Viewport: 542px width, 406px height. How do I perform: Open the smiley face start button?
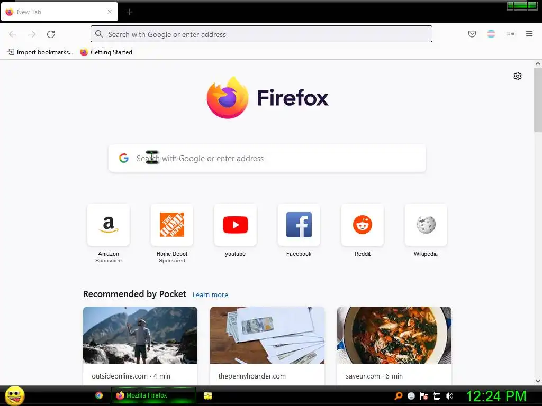[x=14, y=395]
